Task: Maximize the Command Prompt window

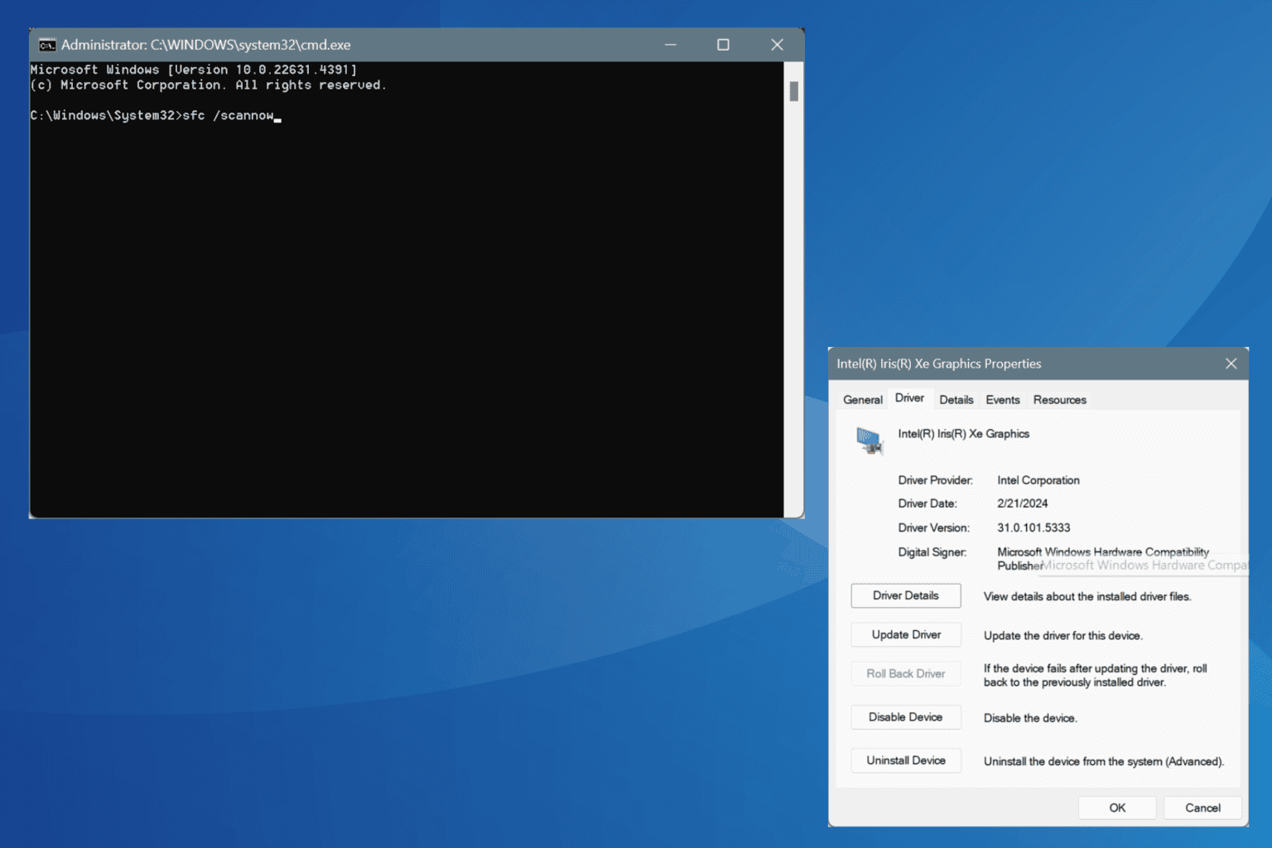Action: (723, 45)
